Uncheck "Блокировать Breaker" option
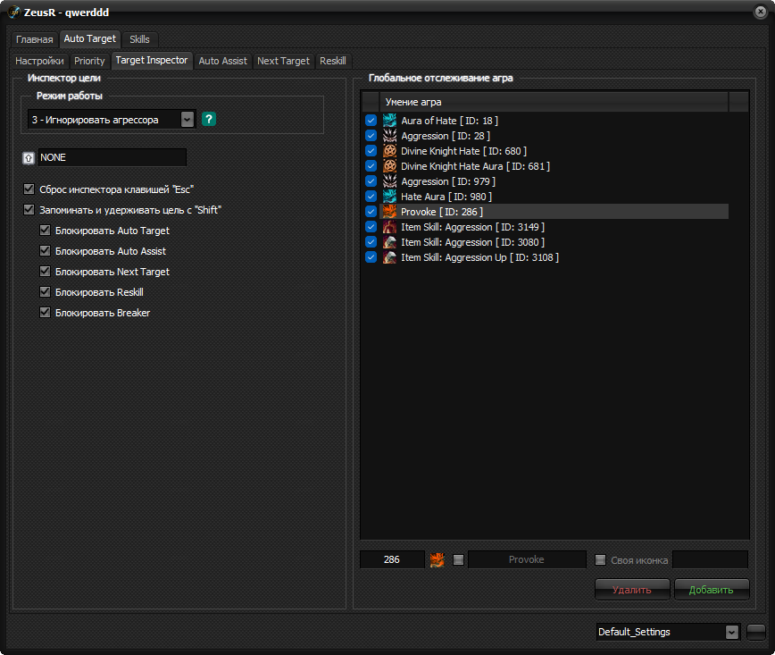775x655 pixels. 45,312
